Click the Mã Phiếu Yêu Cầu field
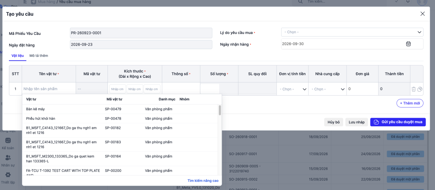 (x=141, y=33)
